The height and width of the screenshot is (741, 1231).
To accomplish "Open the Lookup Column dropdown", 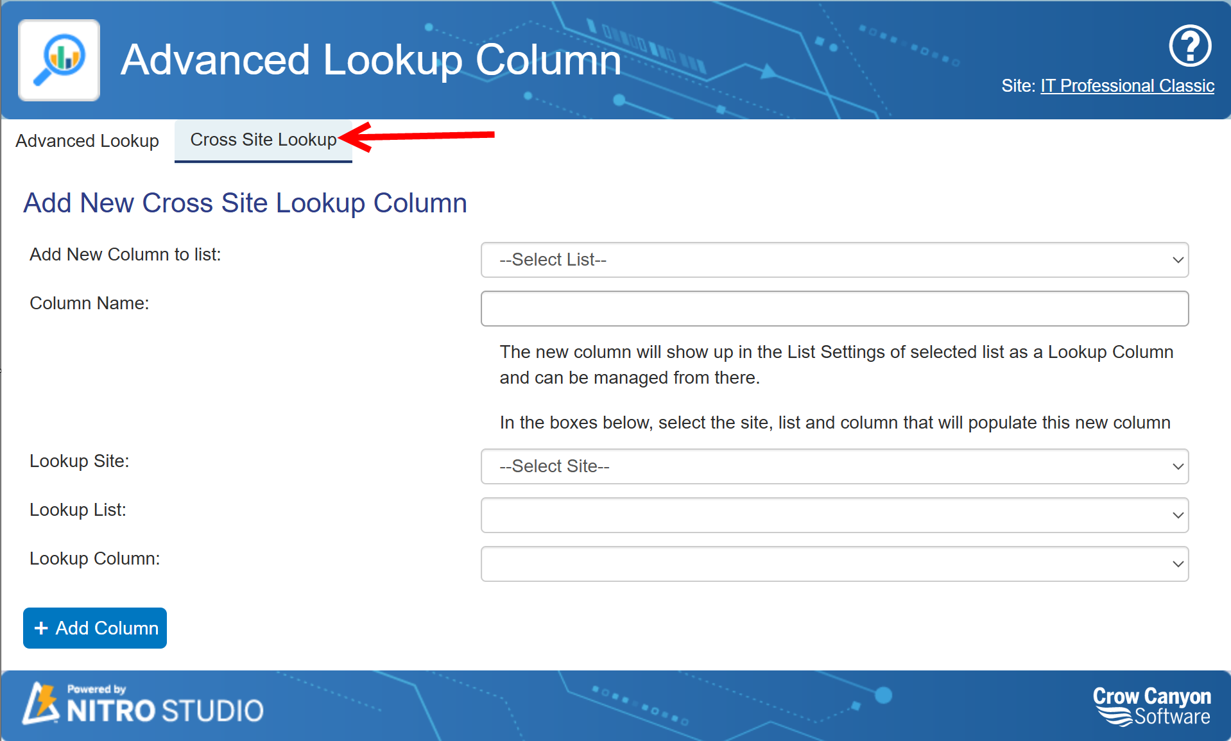I will (x=834, y=564).
